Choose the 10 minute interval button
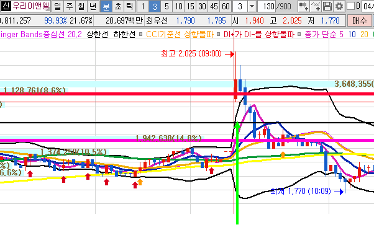This screenshot has width=374, height=225. (178, 6)
